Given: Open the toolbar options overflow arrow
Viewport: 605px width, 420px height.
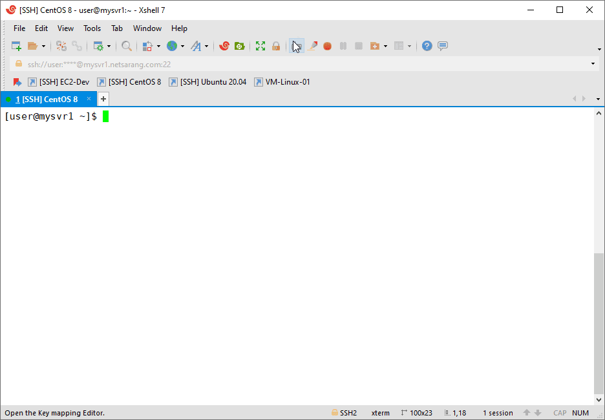Looking at the screenshot, I should pyautogui.click(x=599, y=49).
